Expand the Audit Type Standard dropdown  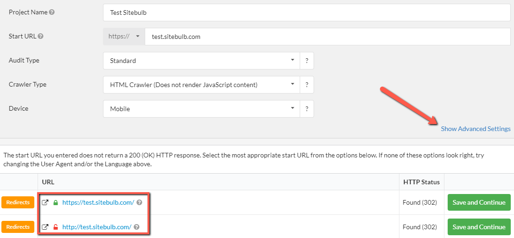click(201, 61)
